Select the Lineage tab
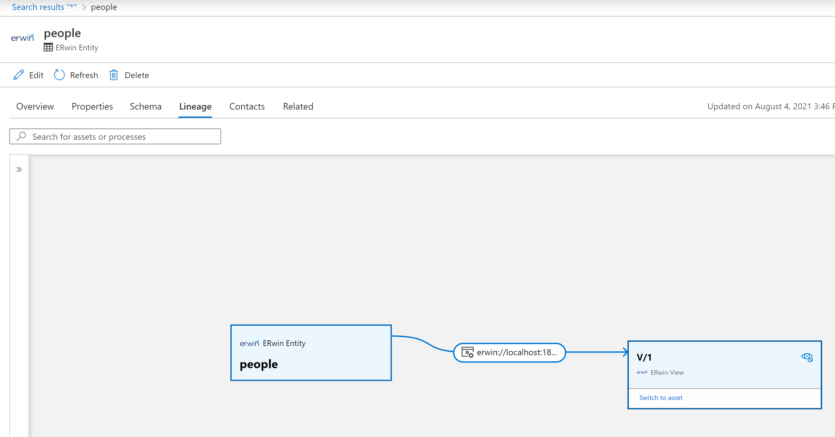Screen dimensions: 835x437 [196, 106]
